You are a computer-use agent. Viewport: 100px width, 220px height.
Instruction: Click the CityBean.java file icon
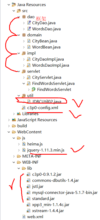click(x=29, y=41)
